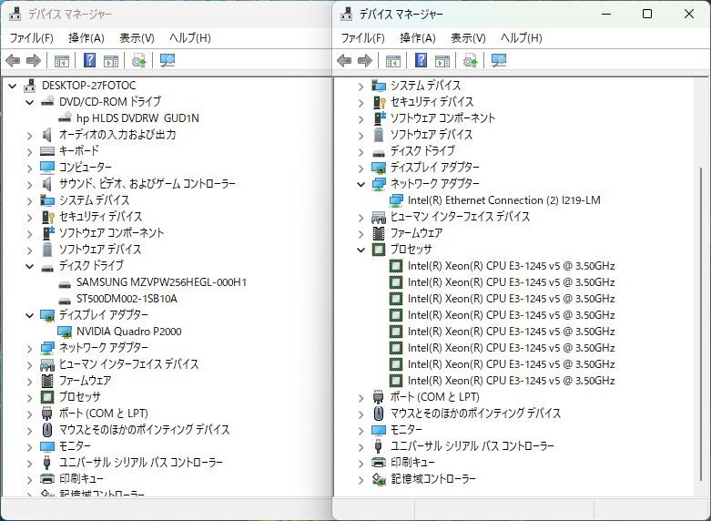
Task: Open 表示(V) menu in left window
Action: [137, 38]
